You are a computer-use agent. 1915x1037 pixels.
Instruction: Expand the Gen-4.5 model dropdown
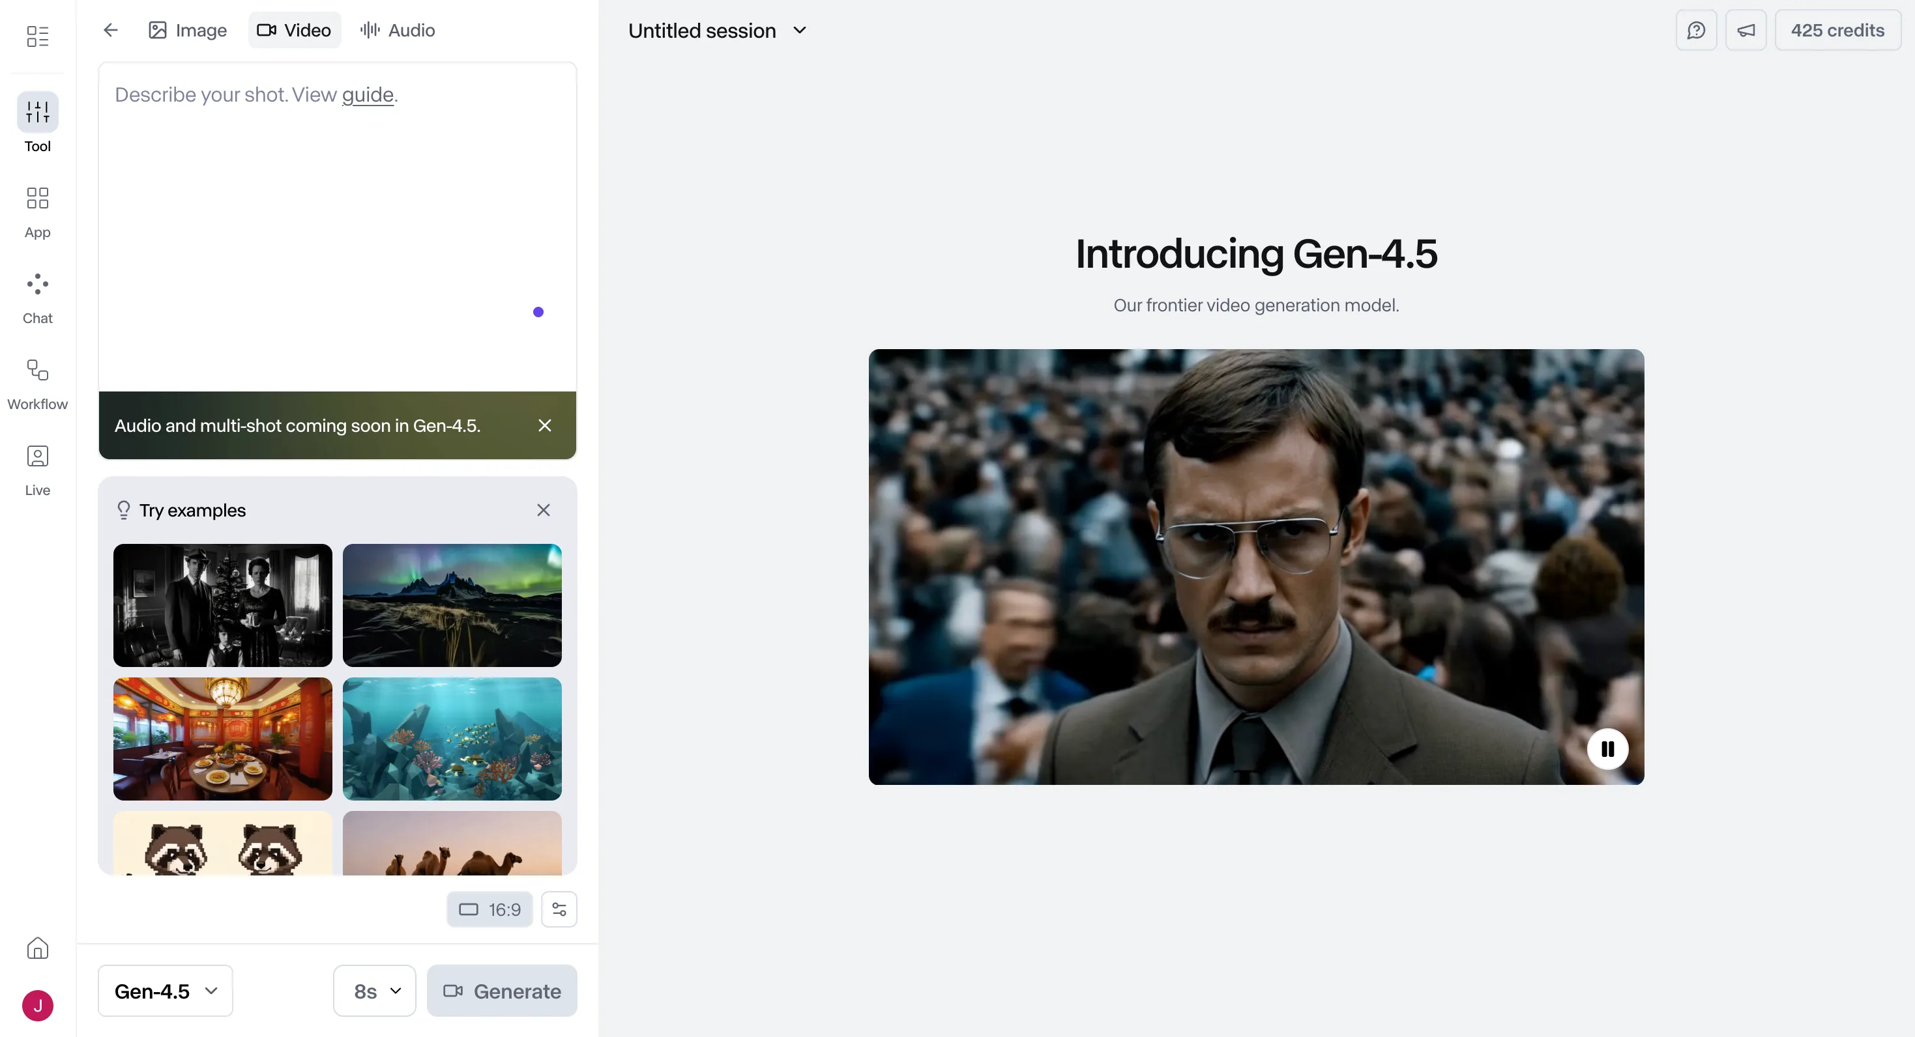[165, 991]
